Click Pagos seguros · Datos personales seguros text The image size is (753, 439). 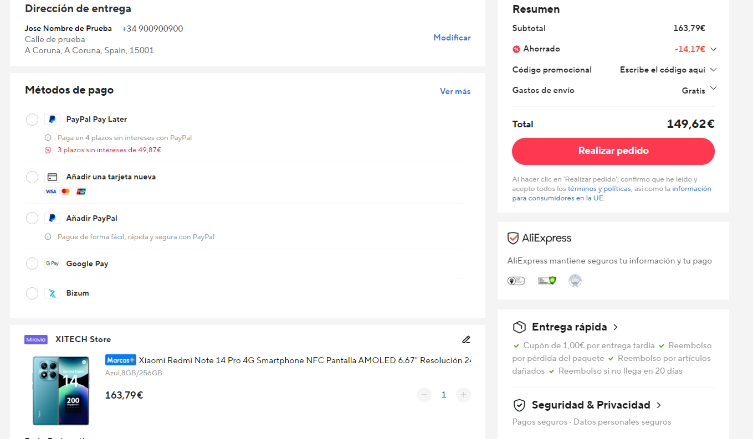592,422
